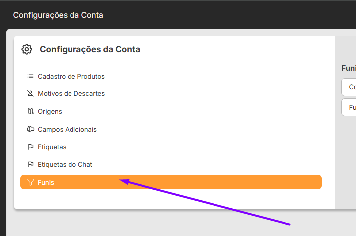This screenshot has height=236, width=356.
Task: Click the flag icon beside Etiquetas
Action: pyautogui.click(x=30, y=147)
